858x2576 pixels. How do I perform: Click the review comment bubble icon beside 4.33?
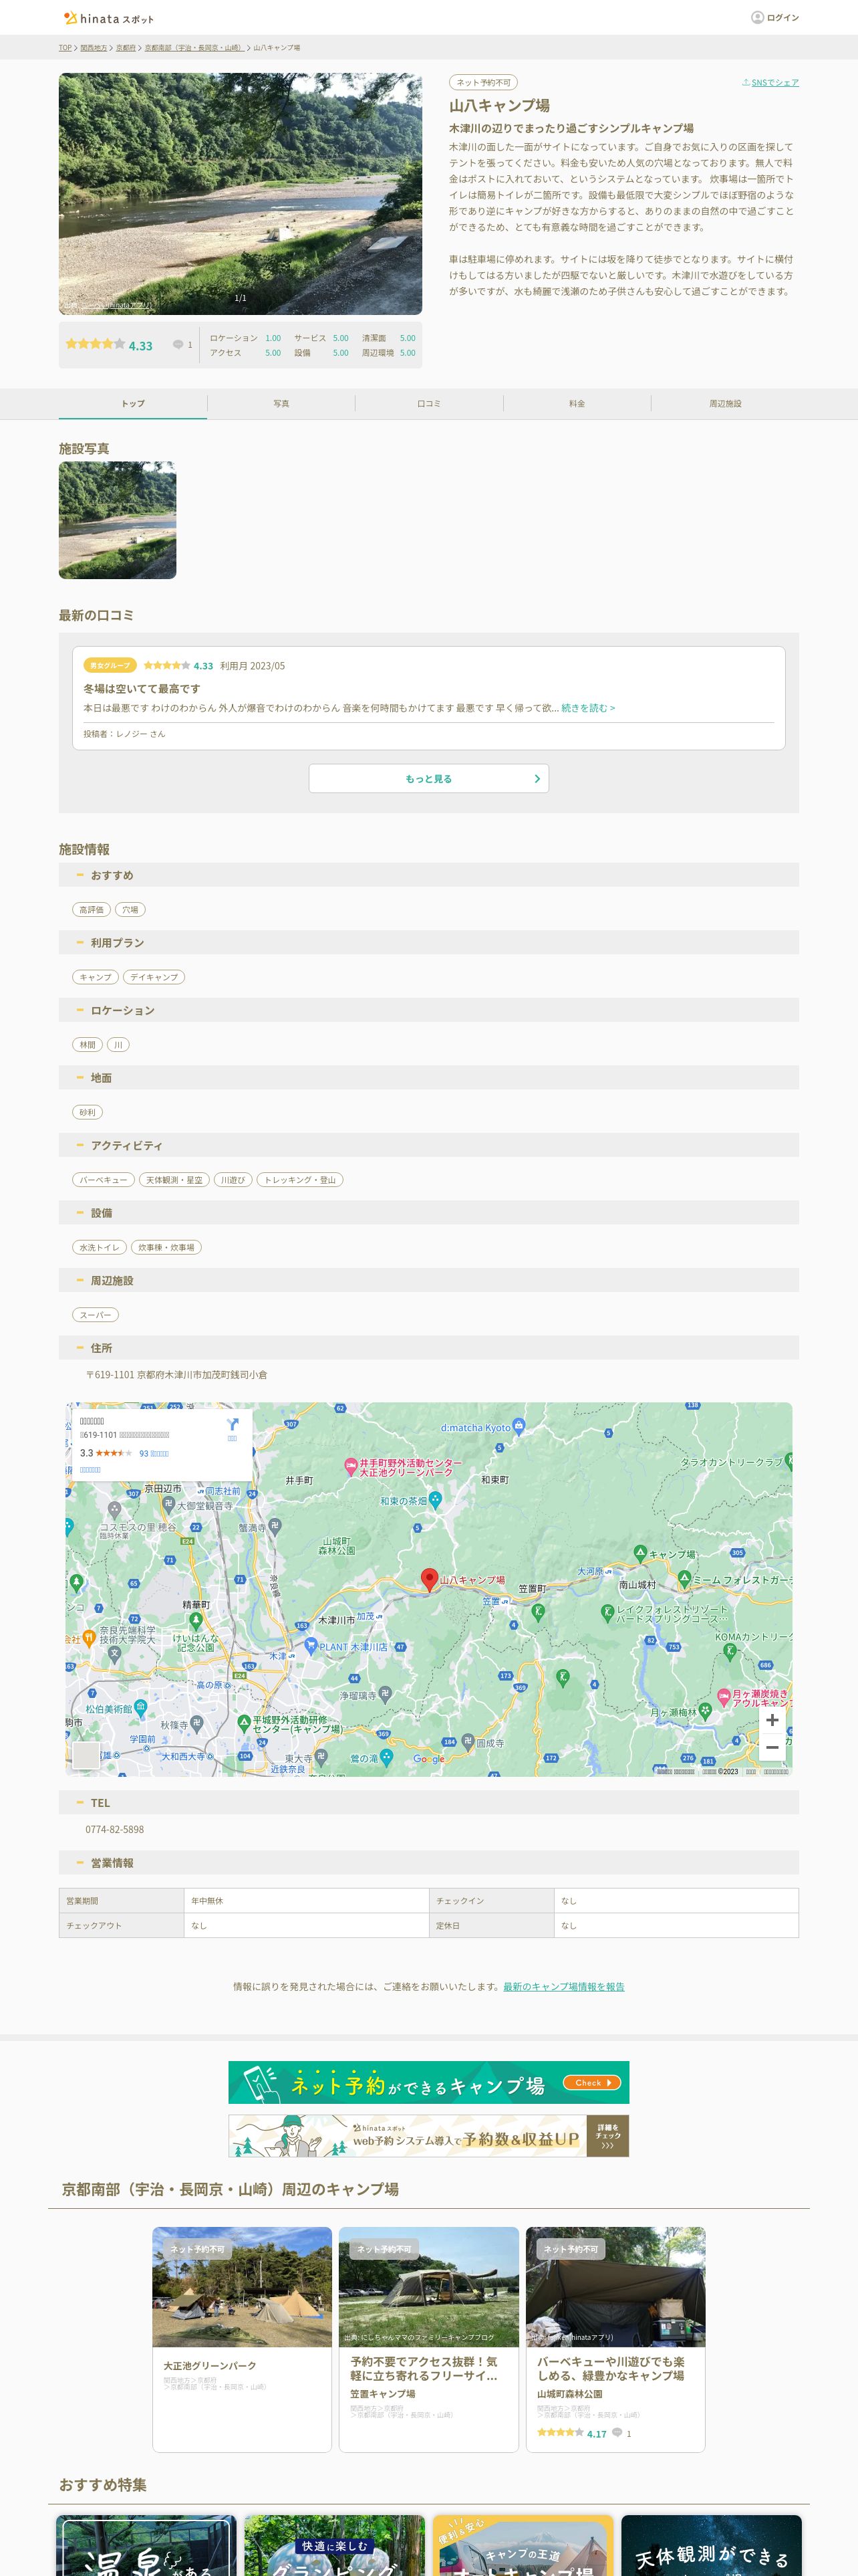click(x=178, y=344)
